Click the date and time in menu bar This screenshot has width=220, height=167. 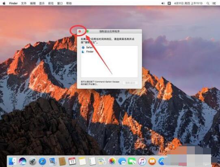[188, 3]
